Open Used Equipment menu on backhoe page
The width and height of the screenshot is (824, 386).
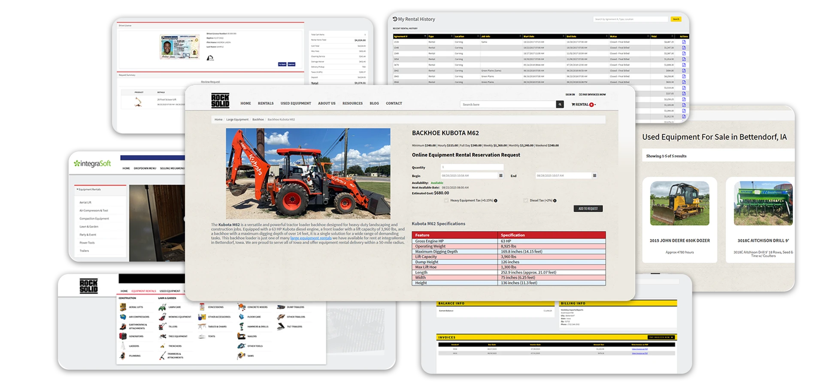coord(296,103)
